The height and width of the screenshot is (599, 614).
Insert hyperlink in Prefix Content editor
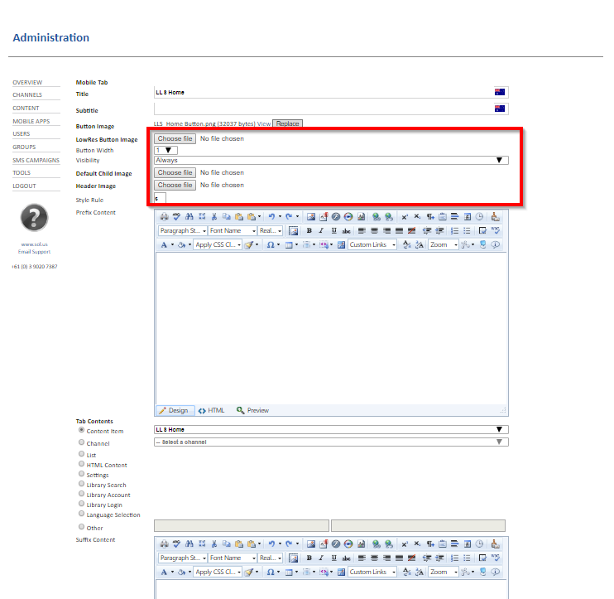point(377,216)
